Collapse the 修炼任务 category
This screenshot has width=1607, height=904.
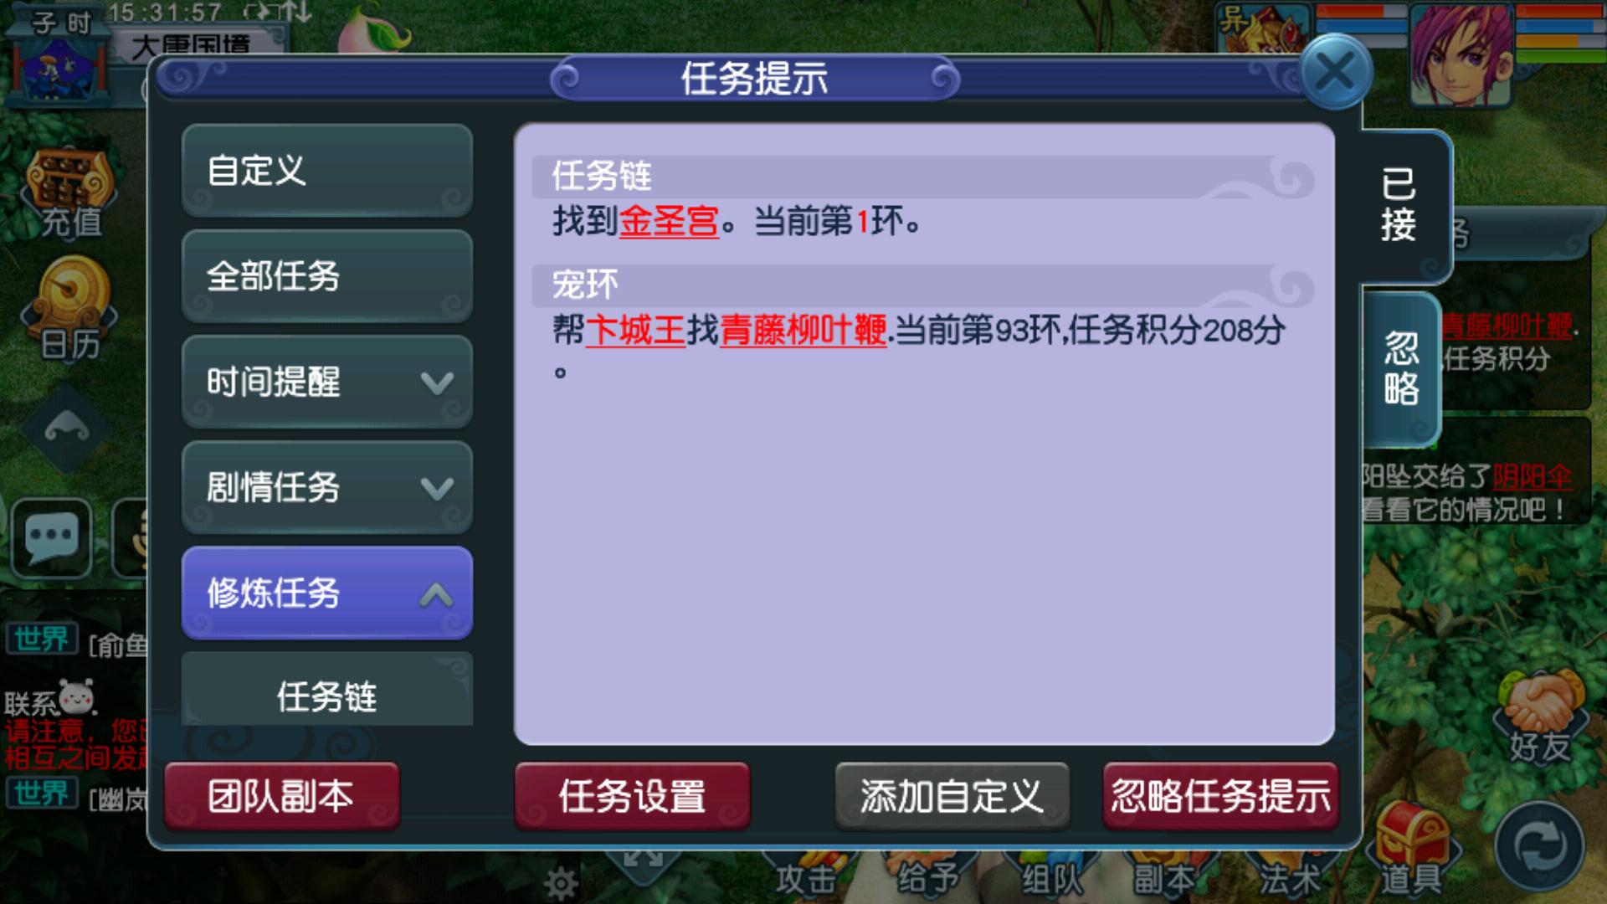coord(327,593)
